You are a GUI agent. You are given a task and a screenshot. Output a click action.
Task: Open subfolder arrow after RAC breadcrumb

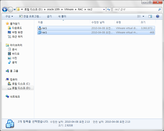point(85,10)
